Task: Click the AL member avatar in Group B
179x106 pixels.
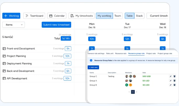Action: 127,85
